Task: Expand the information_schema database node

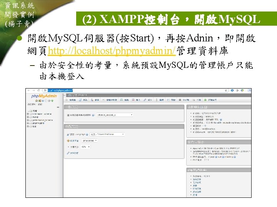Action: coord(28,114)
